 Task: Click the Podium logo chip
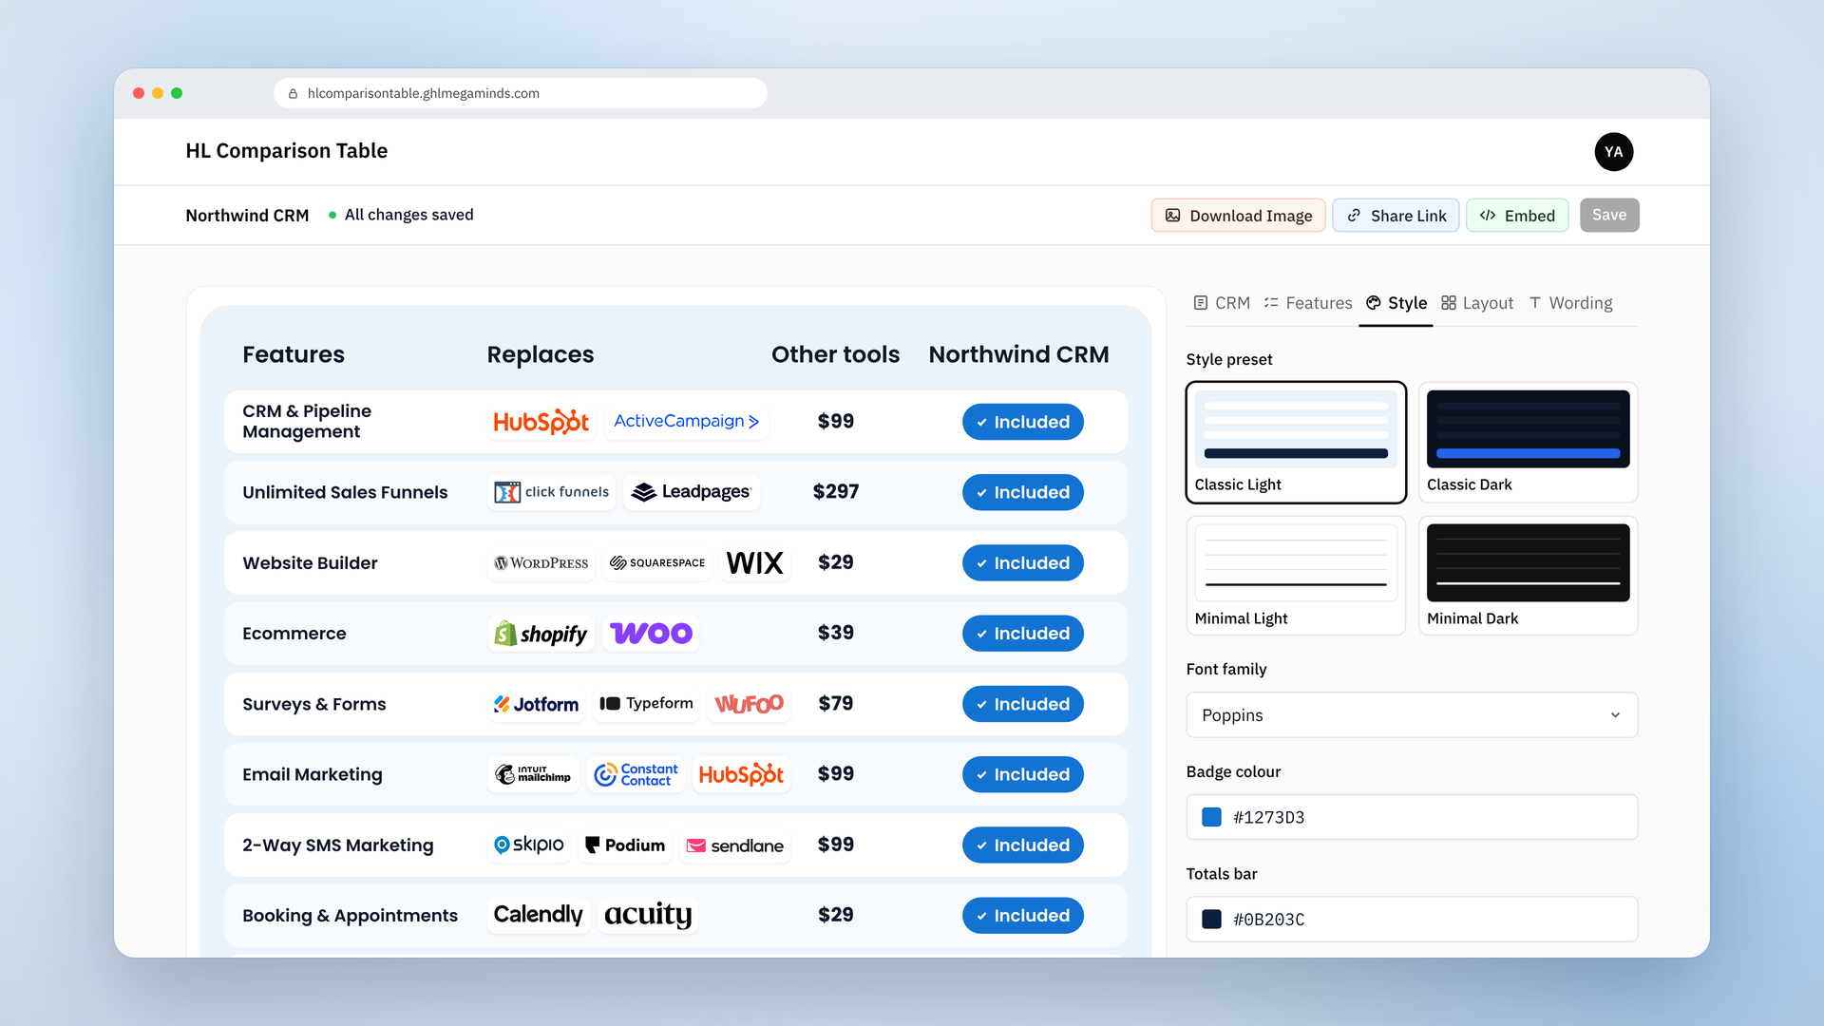tap(625, 845)
